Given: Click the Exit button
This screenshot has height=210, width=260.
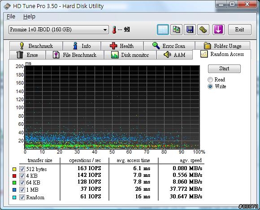Looking at the screenshot, I should click(240, 30).
